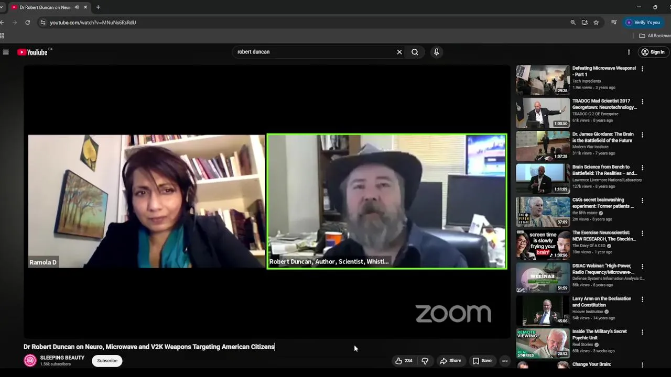Close the Dr Robert Duncan tab
This screenshot has height=377, width=671.
(85, 7)
